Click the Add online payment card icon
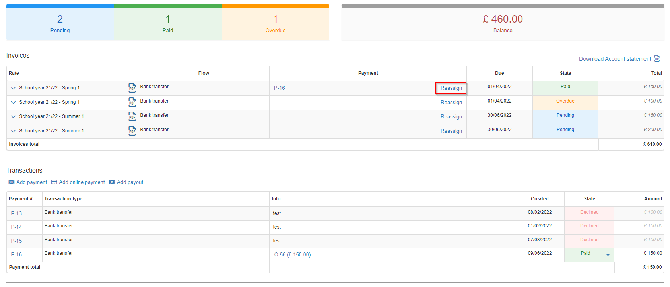 [x=54, y=182]
